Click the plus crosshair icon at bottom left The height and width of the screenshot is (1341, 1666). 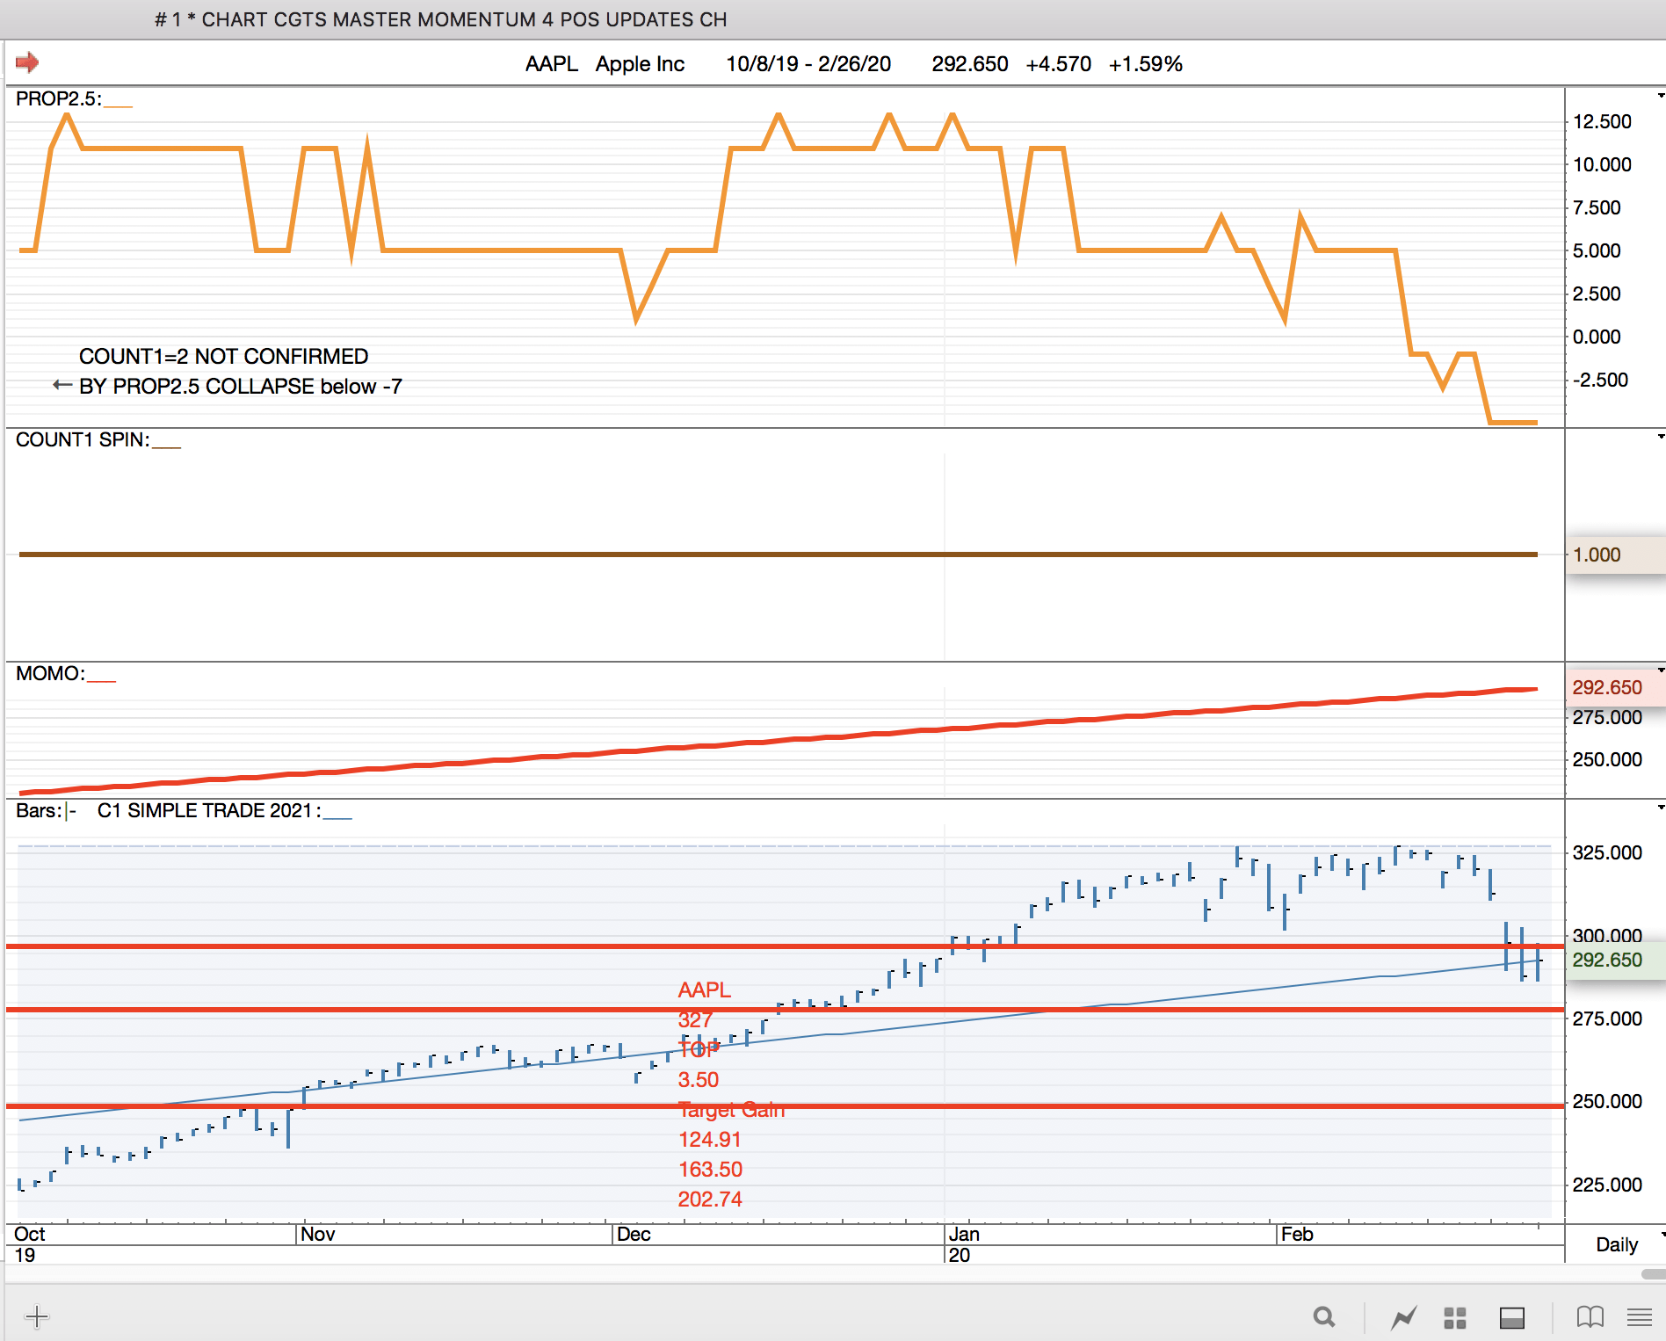(x=37, y=1316)
